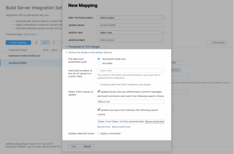Select the localhost:8080 mapping row

pyautogui.click(x=31, y=63)
